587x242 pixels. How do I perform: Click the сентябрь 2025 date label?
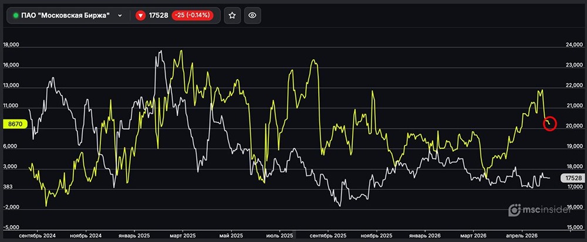328,236
